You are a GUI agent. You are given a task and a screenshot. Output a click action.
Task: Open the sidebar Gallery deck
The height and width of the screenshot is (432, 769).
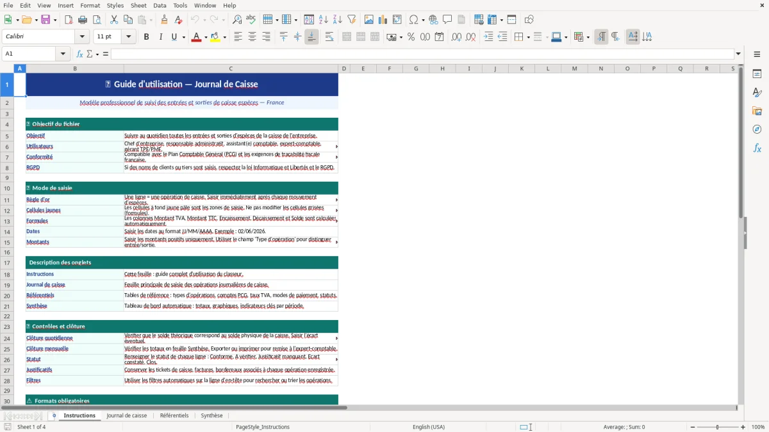pyautogui.click(x=757, y=111)
